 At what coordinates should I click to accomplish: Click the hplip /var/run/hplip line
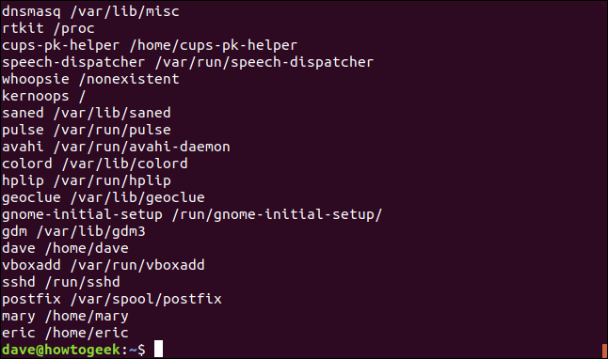click(x=86, y=180)
